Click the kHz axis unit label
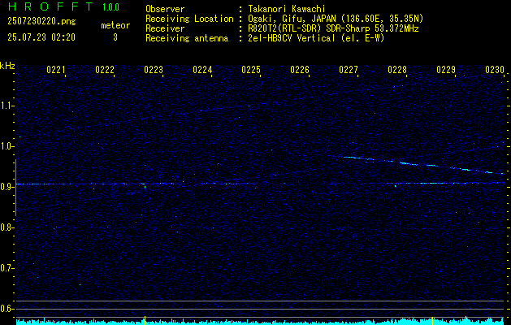 (7, 66)
